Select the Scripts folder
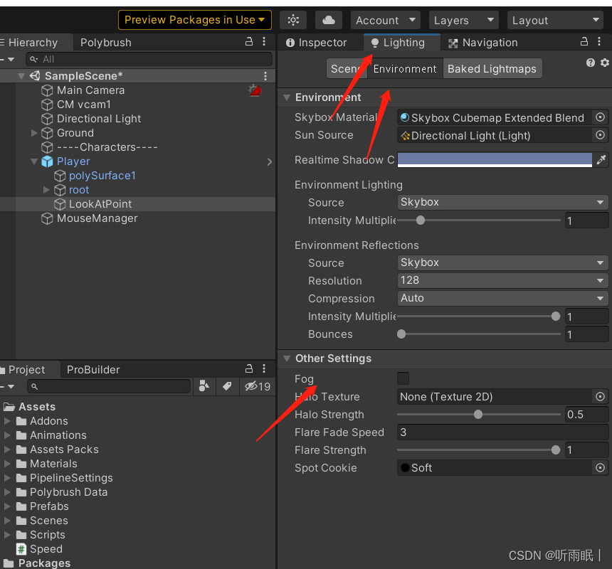This screenshot has width=612, height=569. [x=47, y=535]
